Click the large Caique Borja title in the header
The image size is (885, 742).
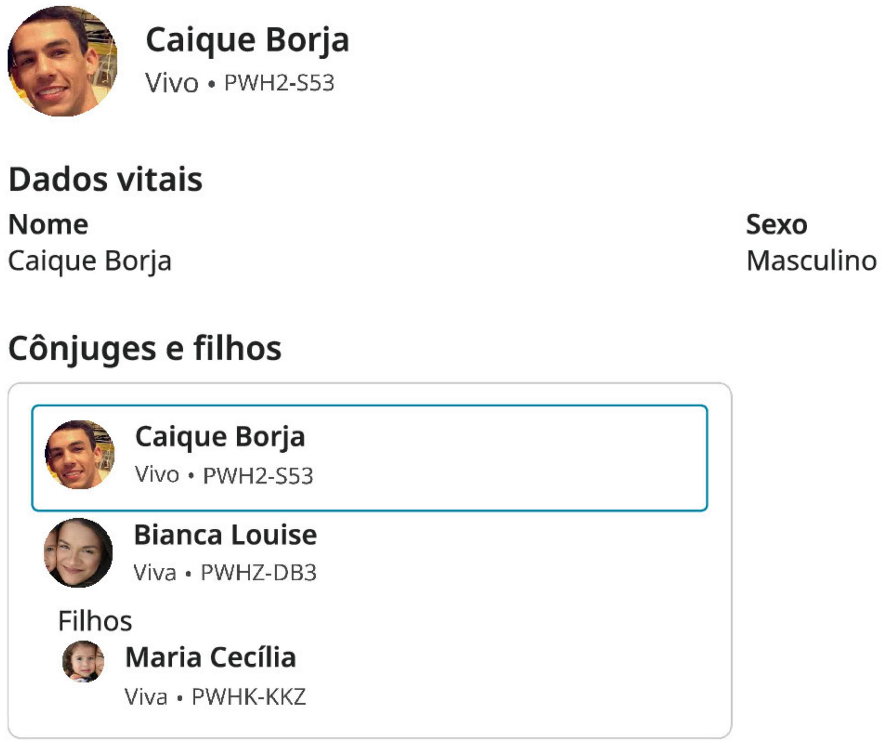[247, 40]
